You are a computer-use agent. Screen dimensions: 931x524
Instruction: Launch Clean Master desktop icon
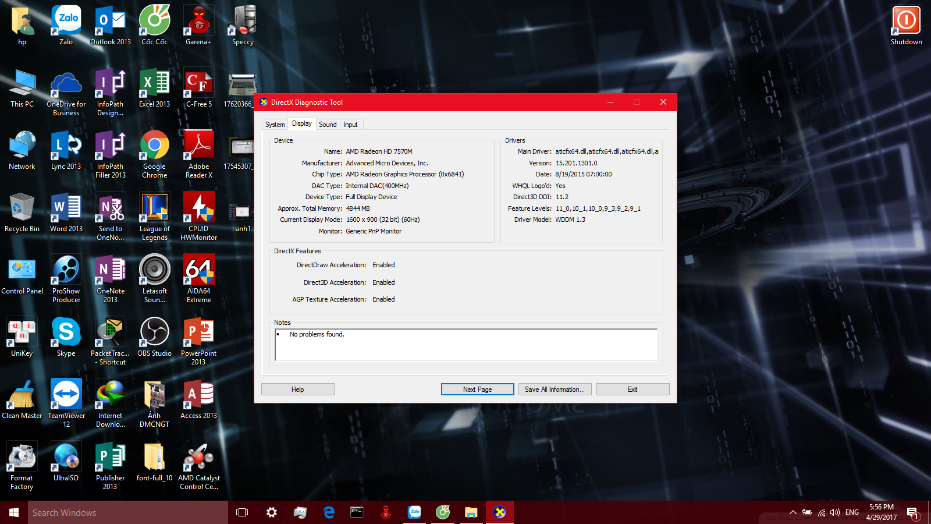tap(22, 399)
